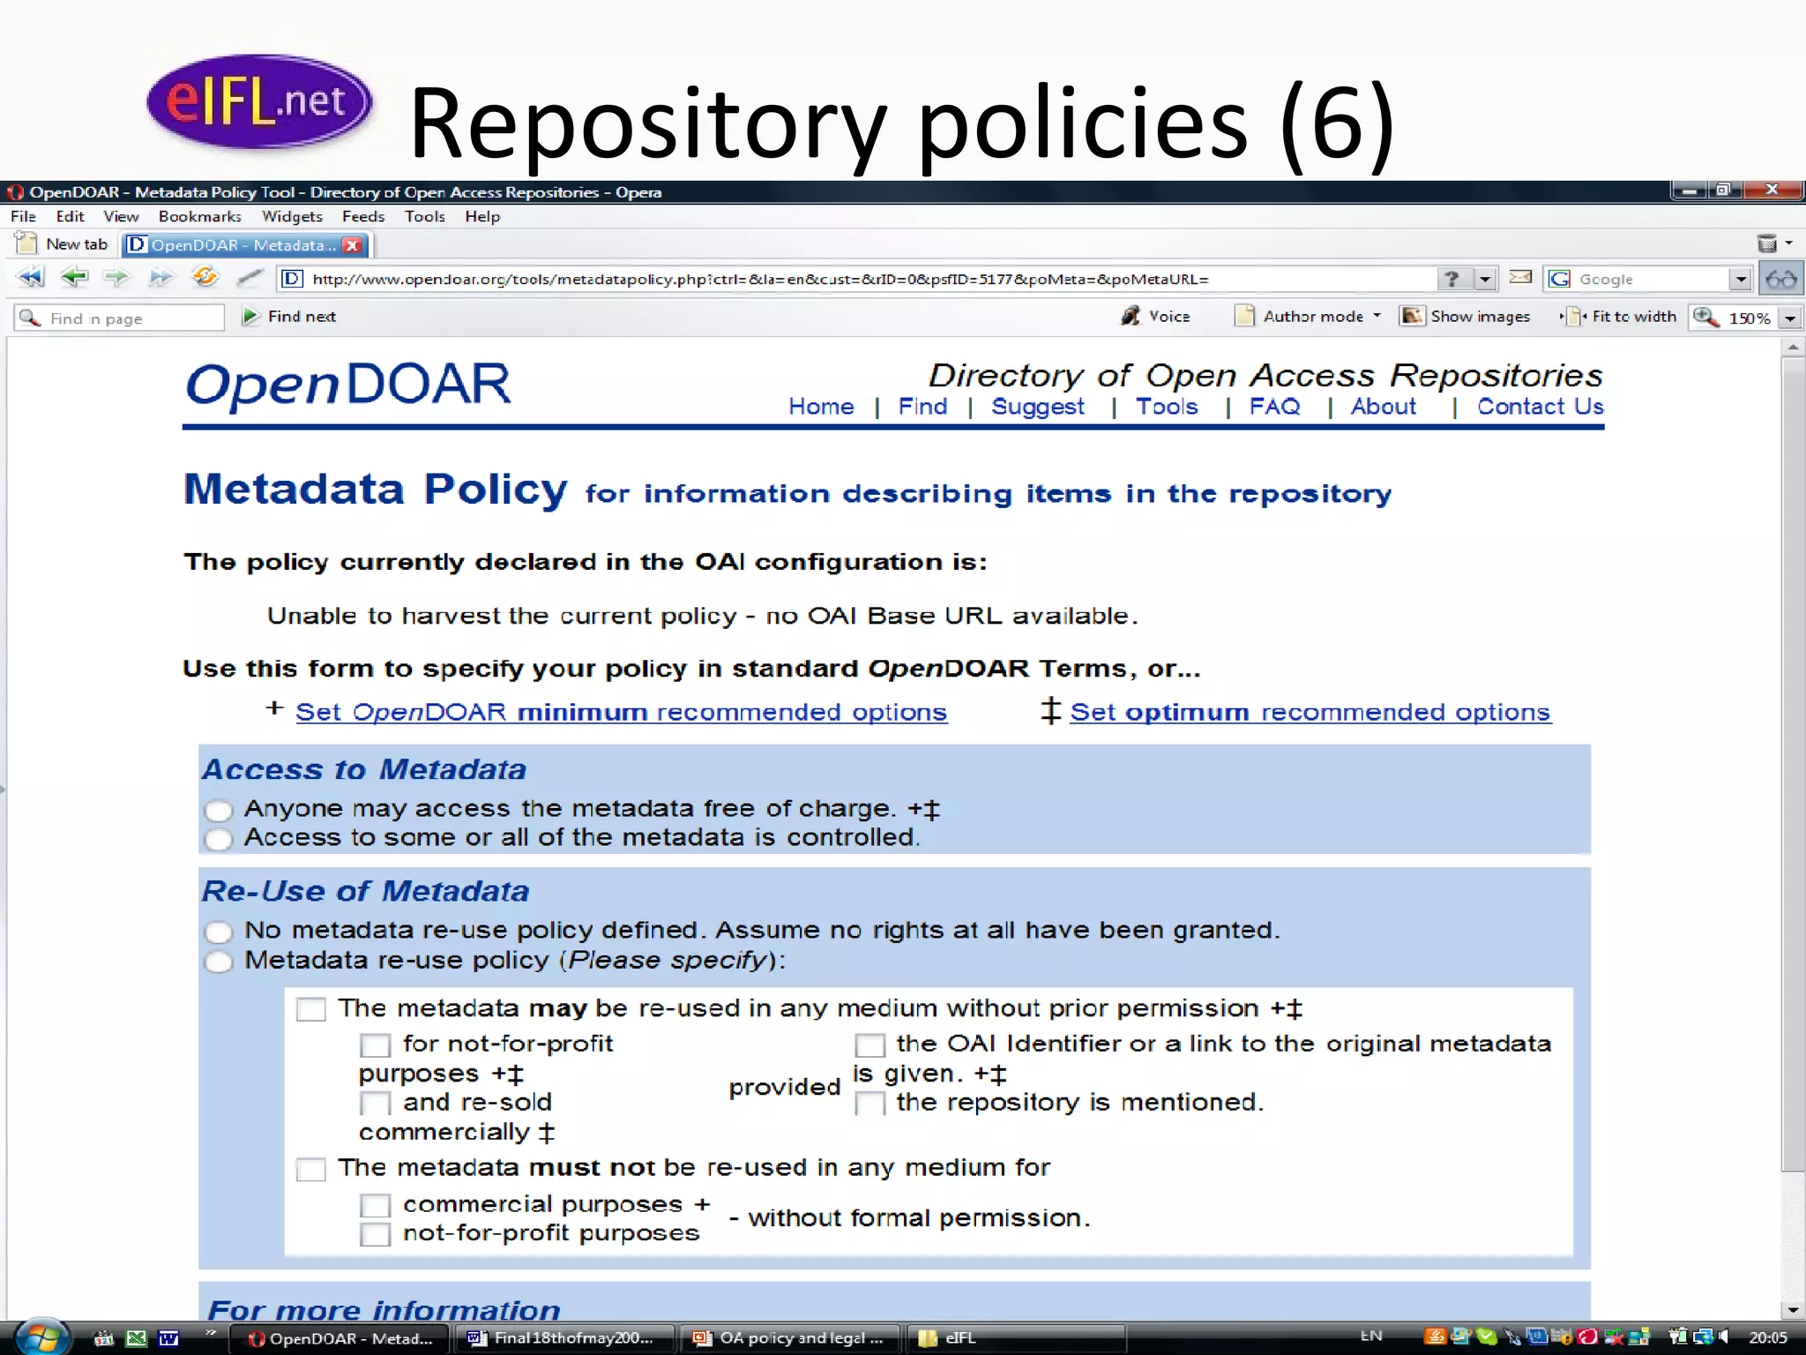Expand the Author mode dropdown
The width and height of the screenshot is (1806, 1355).
[x=1377, y=316]
